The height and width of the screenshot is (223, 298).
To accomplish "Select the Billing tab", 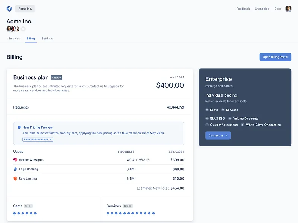I will tap(31, 39).
